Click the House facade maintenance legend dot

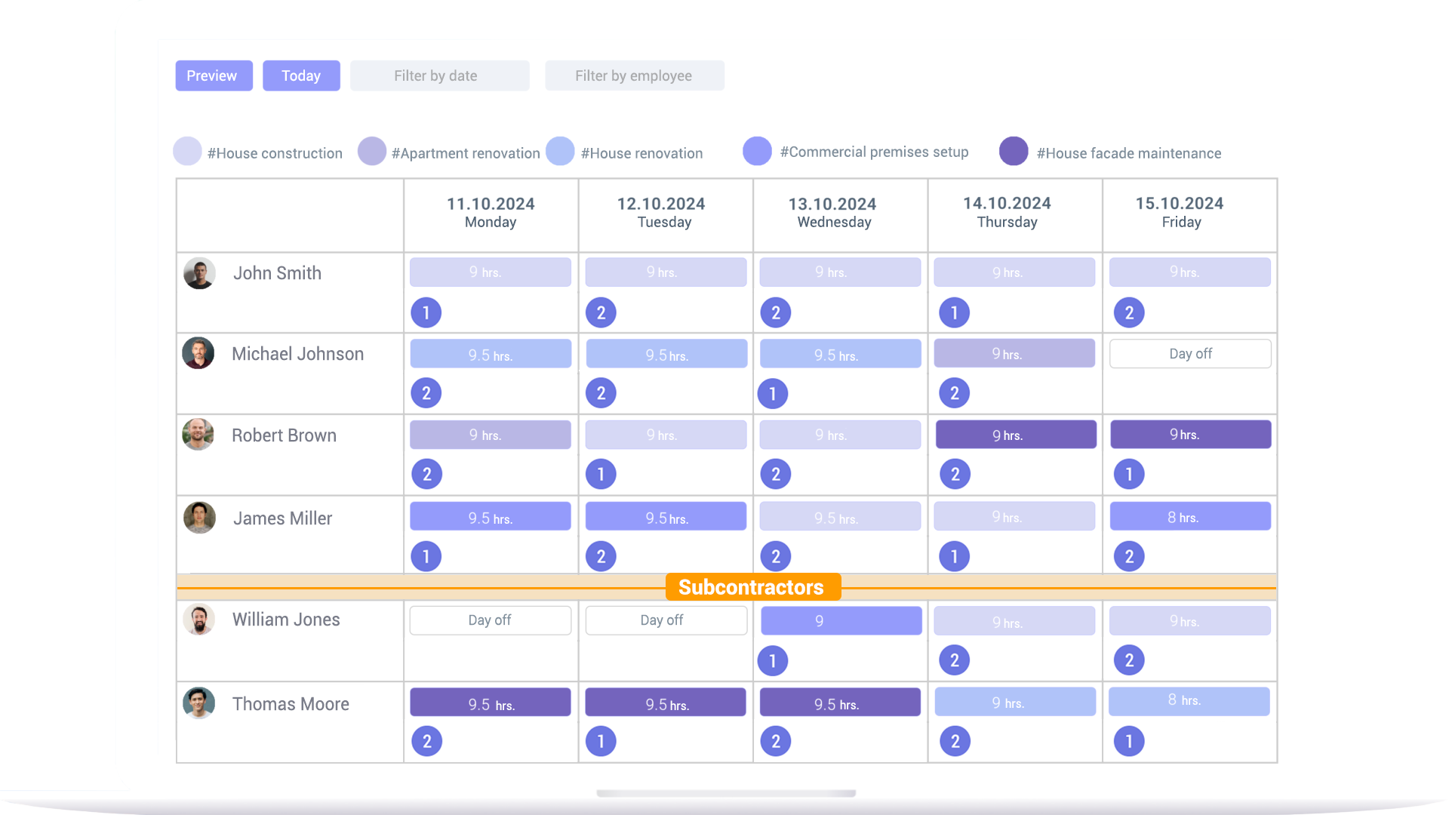tap(1014, 151)
